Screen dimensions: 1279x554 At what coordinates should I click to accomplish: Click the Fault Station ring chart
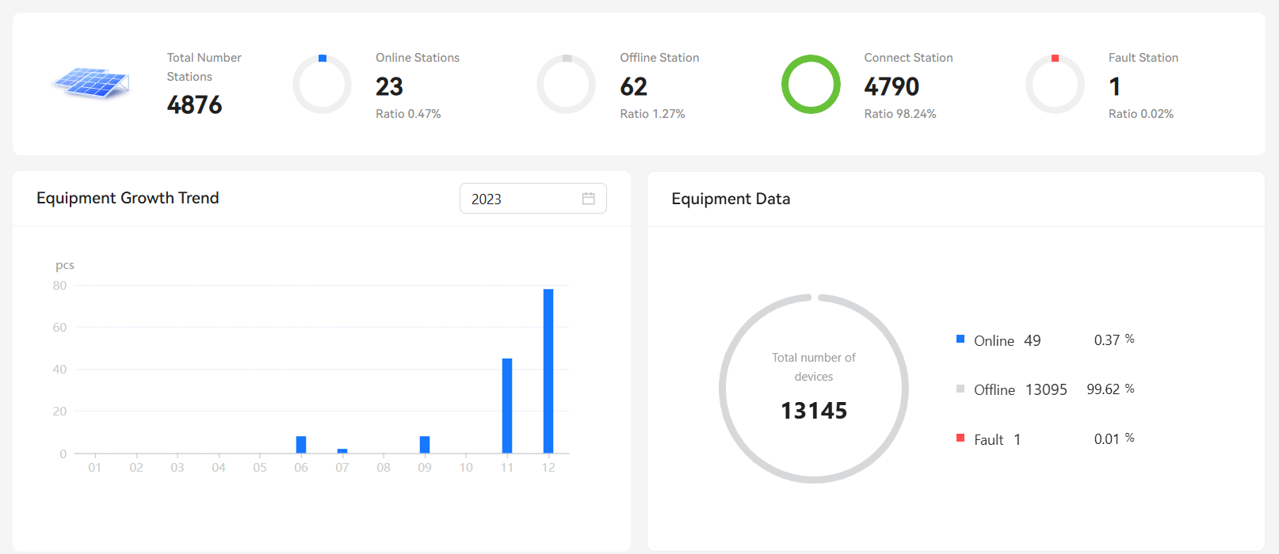point(1055,84)
